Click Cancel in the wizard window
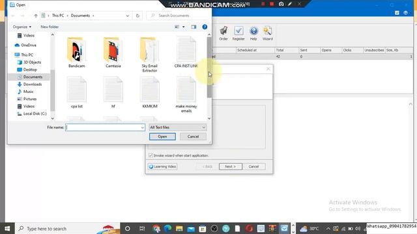 pyautogui.click(x=253, y=166)
